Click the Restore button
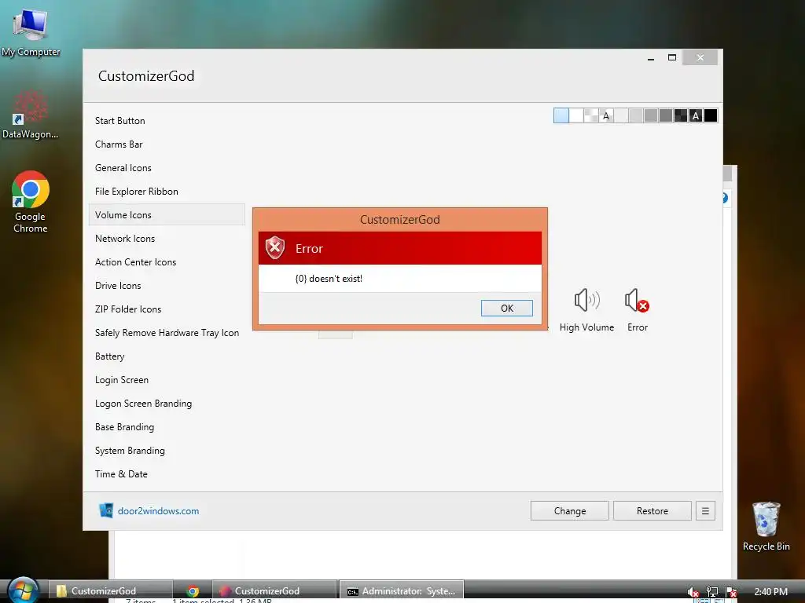 652,510
